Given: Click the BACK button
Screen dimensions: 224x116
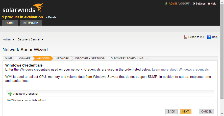Looking at the screenshot, I should (171, 111).
